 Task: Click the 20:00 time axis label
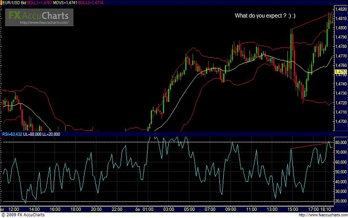[x=96, y=209]
